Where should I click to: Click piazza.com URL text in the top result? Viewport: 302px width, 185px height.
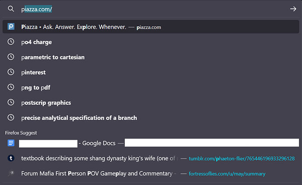coord(149,27)
